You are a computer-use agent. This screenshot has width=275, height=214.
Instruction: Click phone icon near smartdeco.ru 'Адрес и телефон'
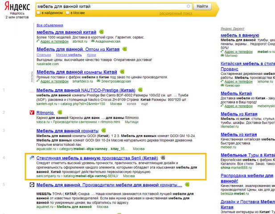38,81
